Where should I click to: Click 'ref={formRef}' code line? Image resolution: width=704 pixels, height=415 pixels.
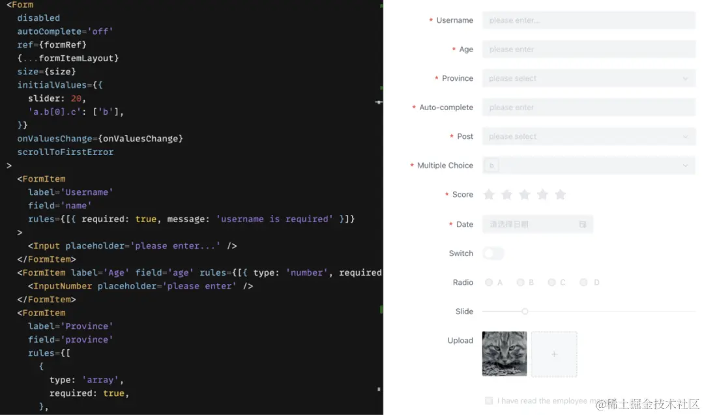(x=51, y=45)
